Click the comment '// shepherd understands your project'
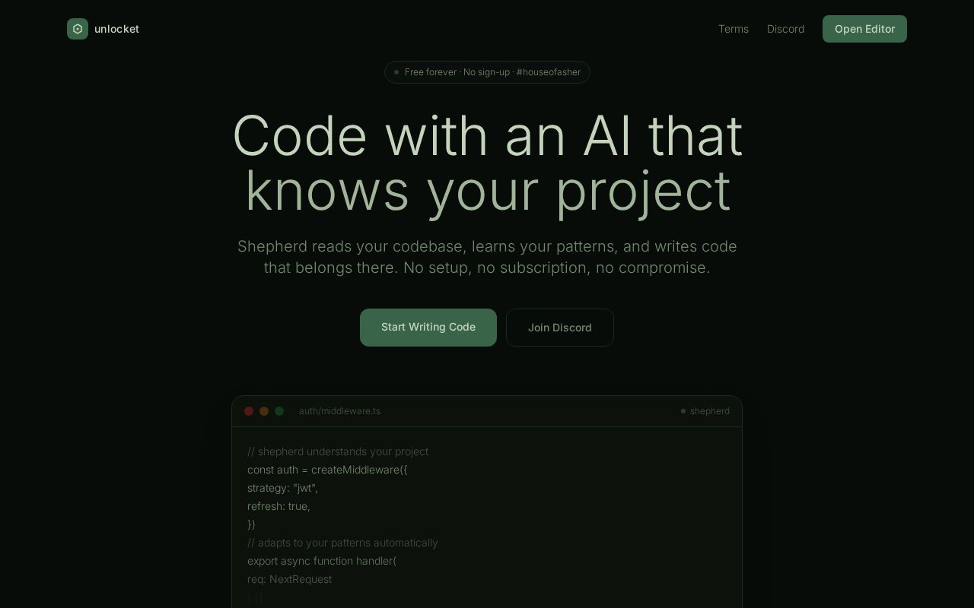The image size is (974, 608). click(x=338, y=451)
